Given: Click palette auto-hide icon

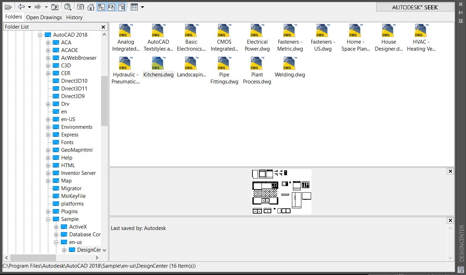Looking at the screenshot, I should 460,13.
